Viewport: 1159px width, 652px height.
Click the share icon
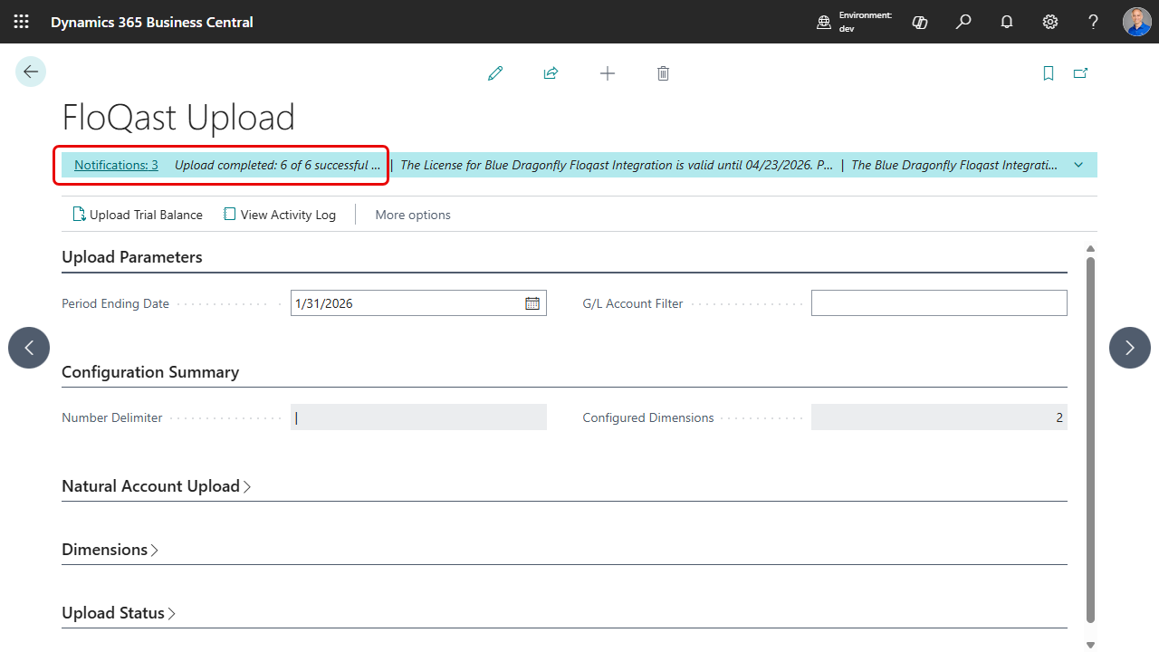[551, 73]
